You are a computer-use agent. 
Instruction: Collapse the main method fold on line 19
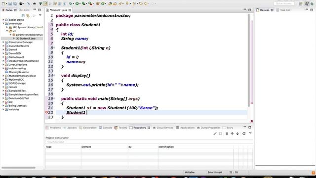[54, 98]
